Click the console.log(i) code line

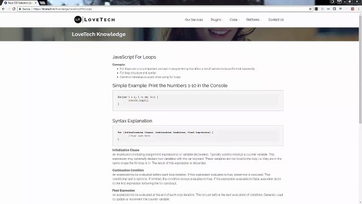pos(138,101)
